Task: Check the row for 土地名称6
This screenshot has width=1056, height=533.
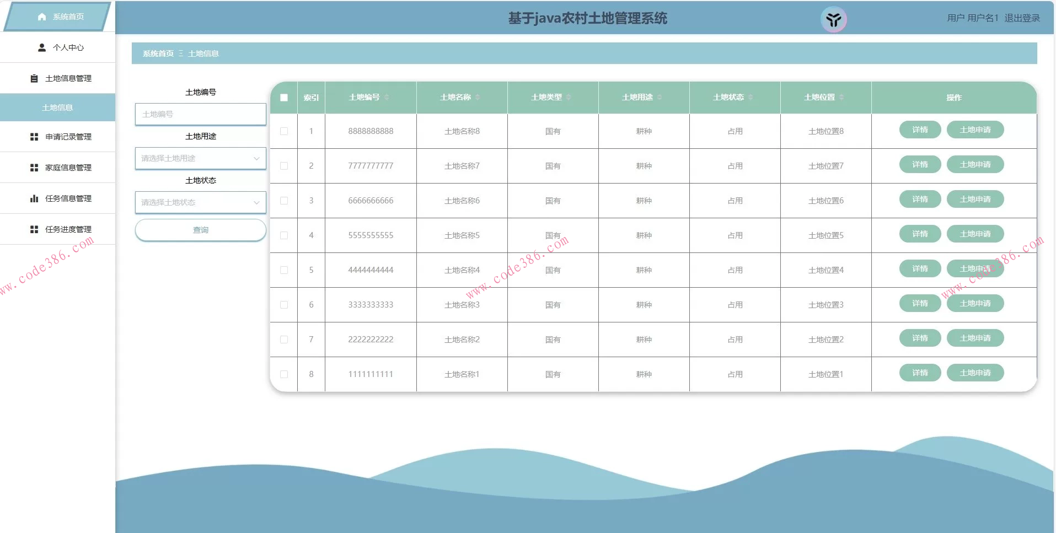Action: pyautogui.click(x=284, y=201)
